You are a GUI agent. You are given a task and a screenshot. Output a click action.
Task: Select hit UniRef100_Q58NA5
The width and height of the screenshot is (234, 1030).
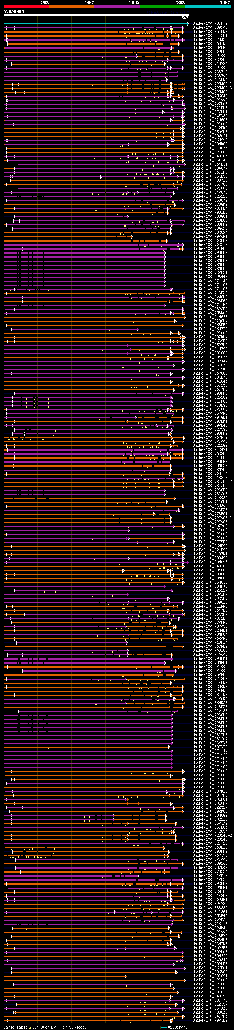point(210,313)
